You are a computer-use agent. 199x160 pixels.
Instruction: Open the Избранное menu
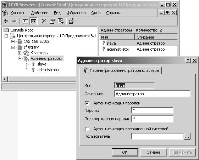(76, 13)
